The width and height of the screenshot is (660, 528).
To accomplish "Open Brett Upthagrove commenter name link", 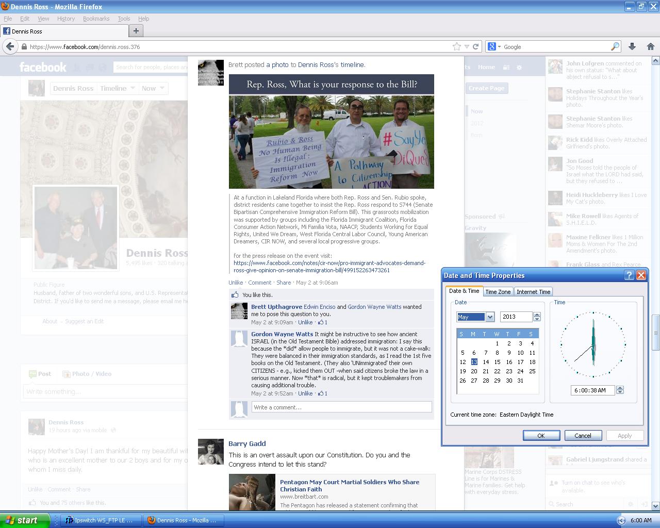I will (276, 307).
